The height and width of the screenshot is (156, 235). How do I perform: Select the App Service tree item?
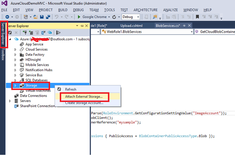(x=34, y=44)
